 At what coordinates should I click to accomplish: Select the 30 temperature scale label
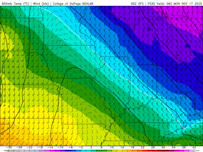(163, 147)
